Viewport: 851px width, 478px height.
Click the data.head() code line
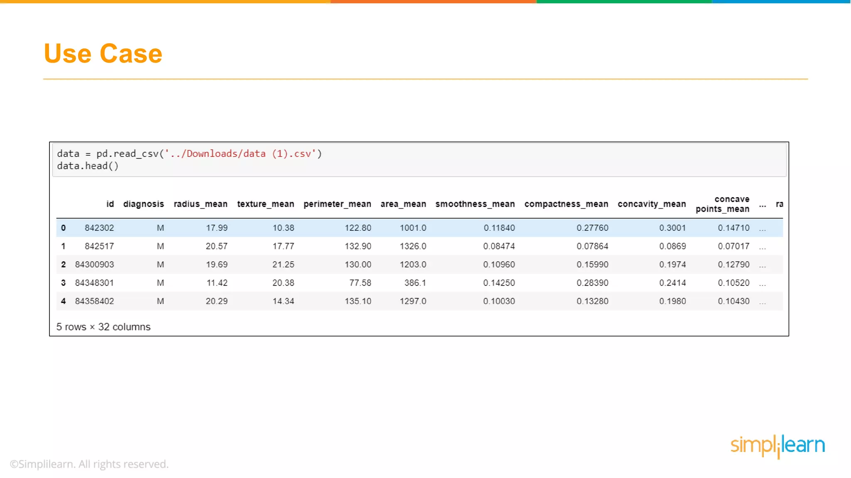88,166
